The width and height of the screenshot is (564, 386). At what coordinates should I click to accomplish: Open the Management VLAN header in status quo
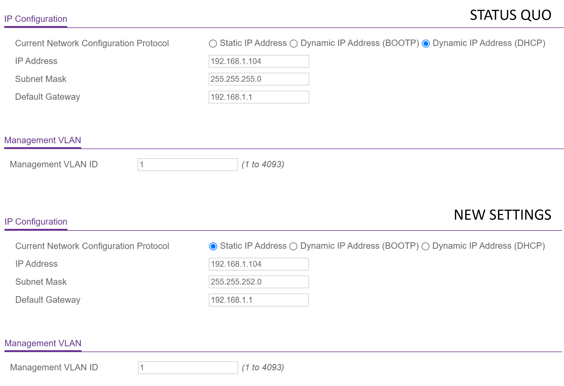coord(43,140)
